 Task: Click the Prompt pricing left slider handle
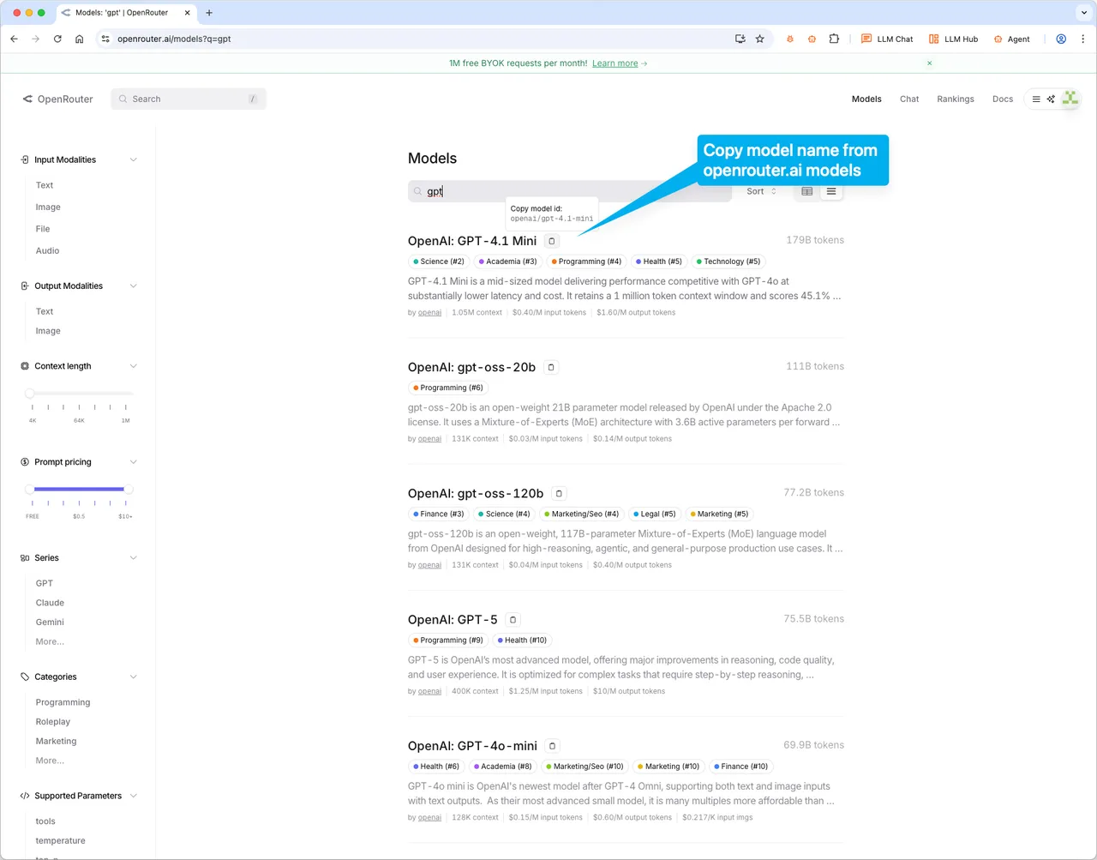pos(30,490)
